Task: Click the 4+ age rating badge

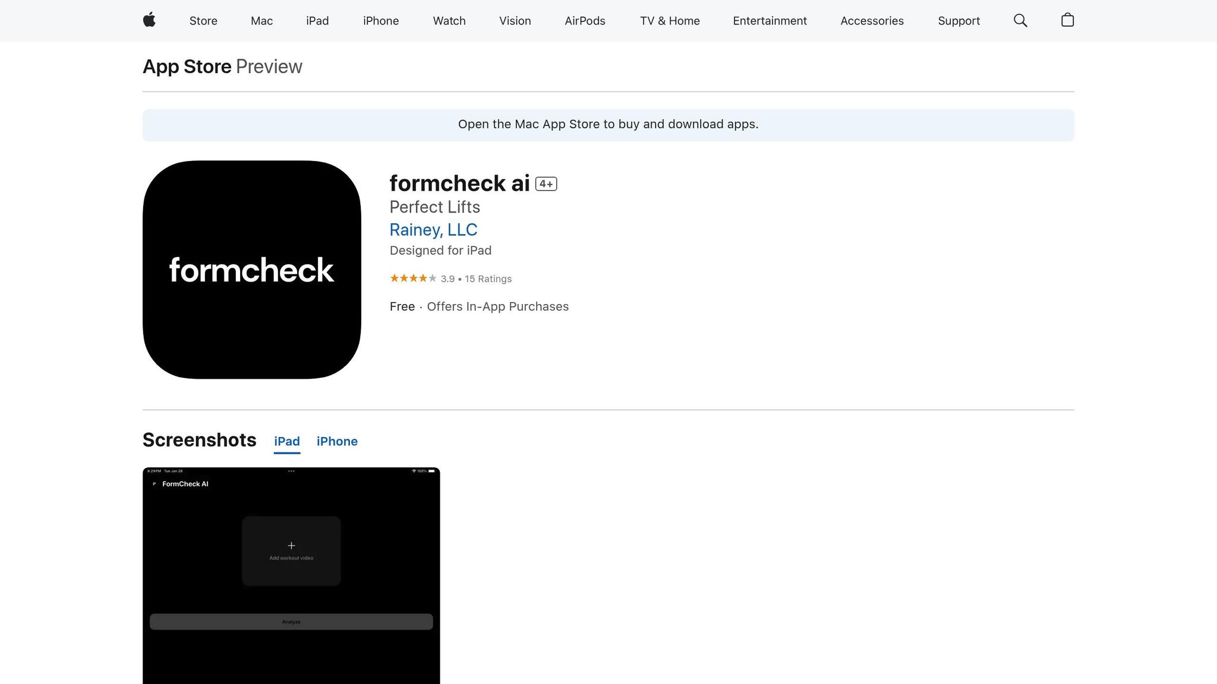Action: [x=546, y=183]
